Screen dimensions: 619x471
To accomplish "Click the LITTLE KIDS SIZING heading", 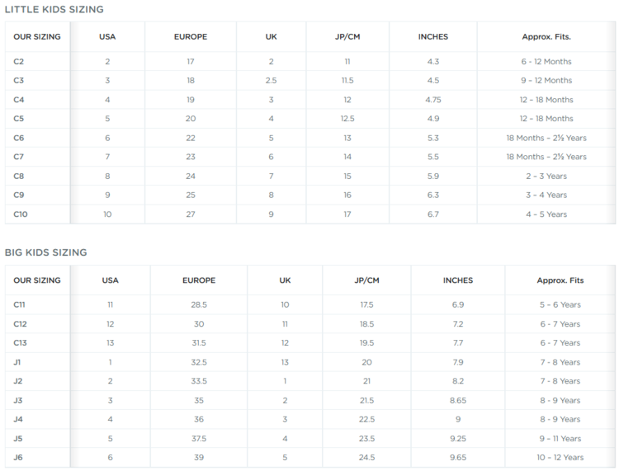I will point(54,9).
